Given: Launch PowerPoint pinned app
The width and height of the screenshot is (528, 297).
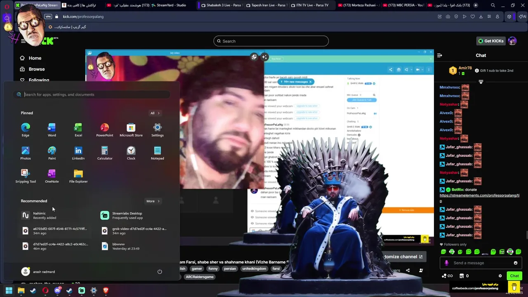Looking at the screenshot, I should coord(105,130).
